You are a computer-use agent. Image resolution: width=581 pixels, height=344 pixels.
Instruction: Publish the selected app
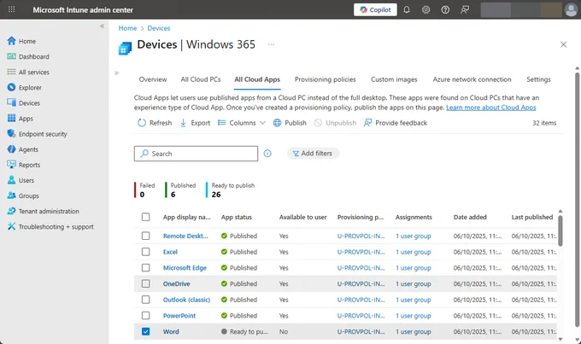[x=290, y=123]
